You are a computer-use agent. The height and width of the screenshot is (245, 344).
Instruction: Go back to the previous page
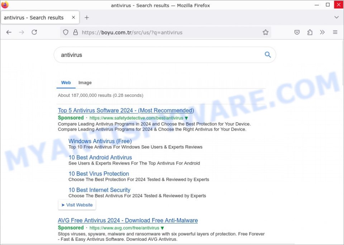click(9, 33)
